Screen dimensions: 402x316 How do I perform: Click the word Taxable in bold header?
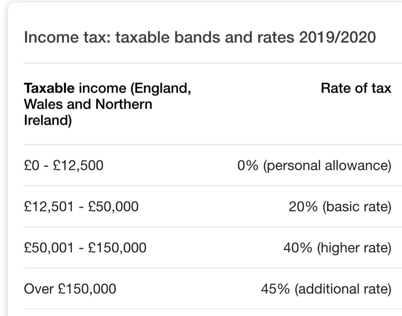49,88
